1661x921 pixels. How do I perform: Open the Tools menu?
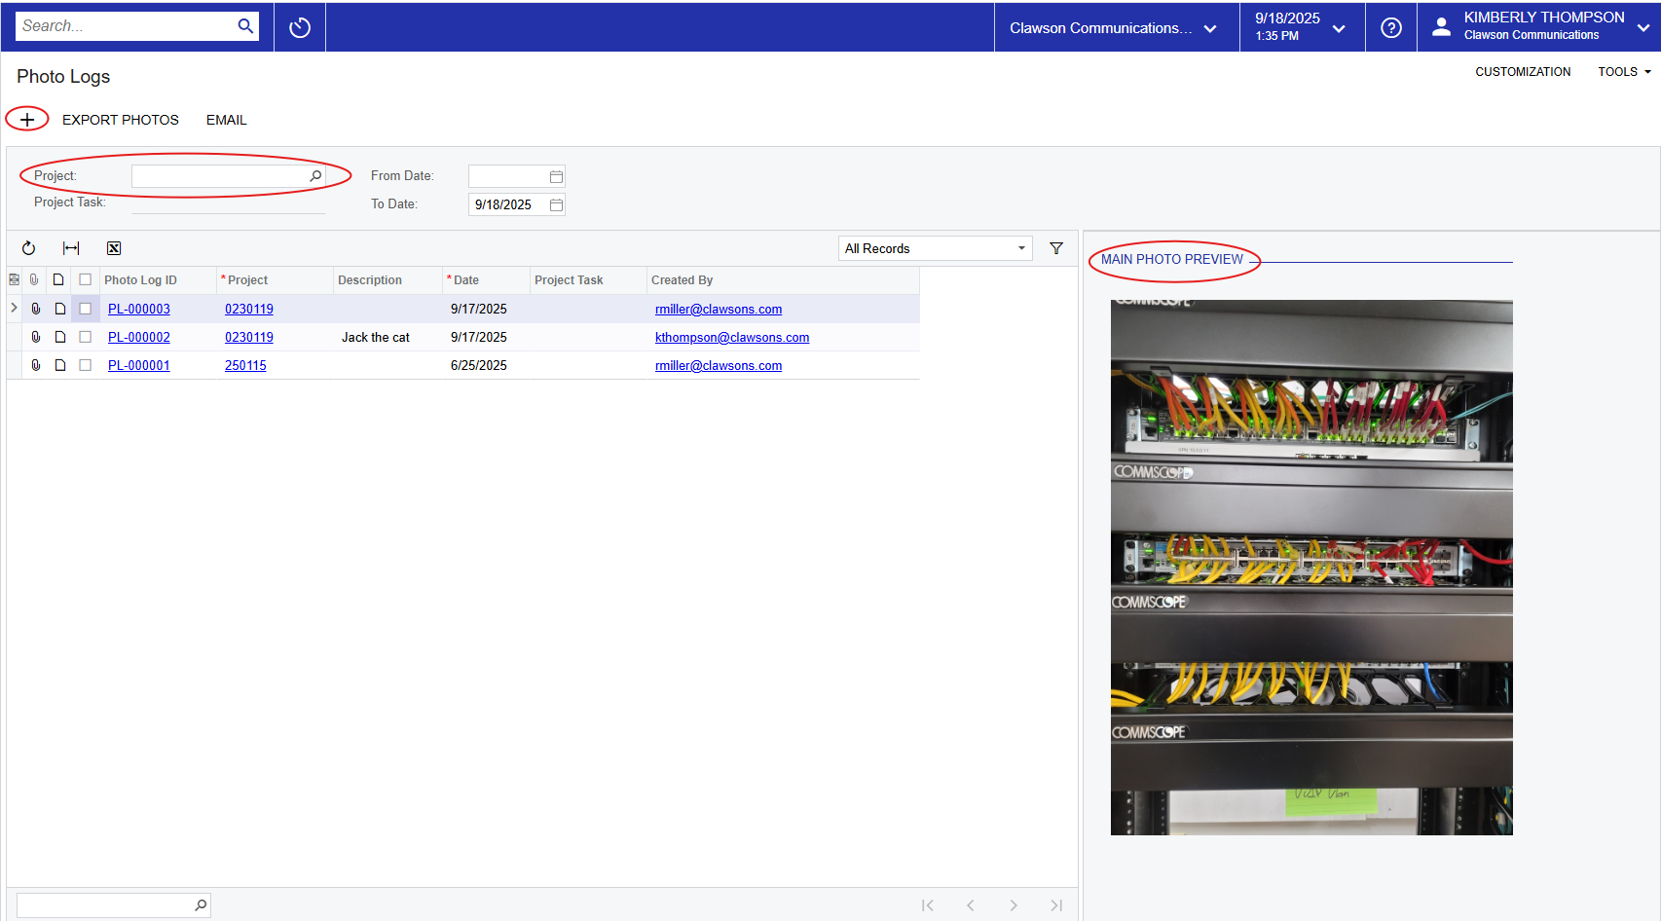pyautogui.click(x=1623, y=72)
